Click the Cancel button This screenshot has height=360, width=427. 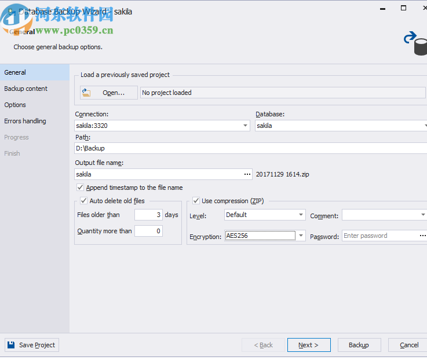click(408, 345)
